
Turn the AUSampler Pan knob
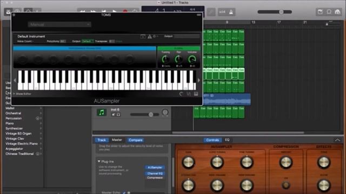[178, 59]
